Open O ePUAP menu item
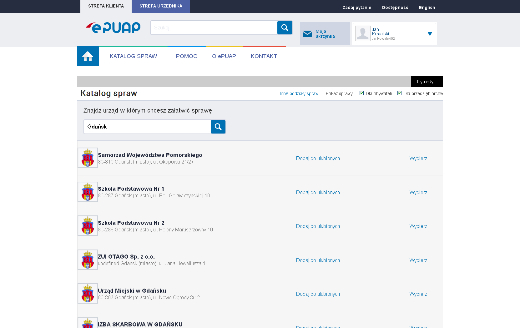Image resolution: width=520 pixels, height=328 pixels. [224, 56]
